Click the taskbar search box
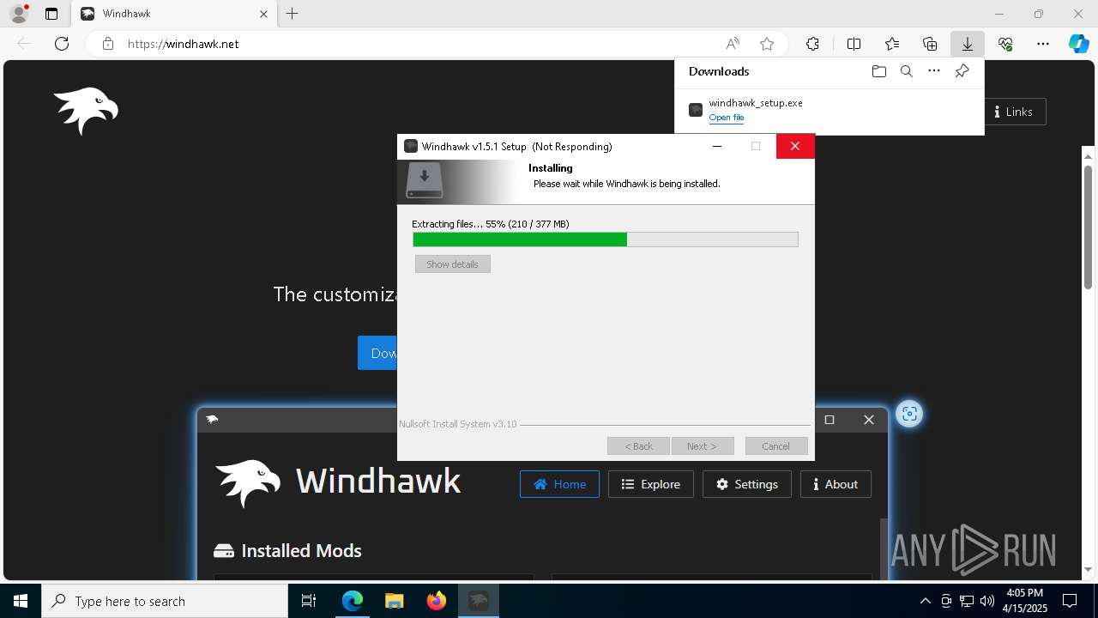This screenshot has height=618, width=1098. 165,601
